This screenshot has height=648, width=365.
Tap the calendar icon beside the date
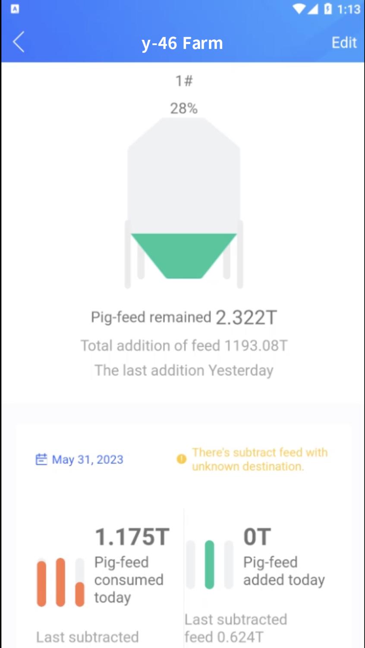(41, 459)
